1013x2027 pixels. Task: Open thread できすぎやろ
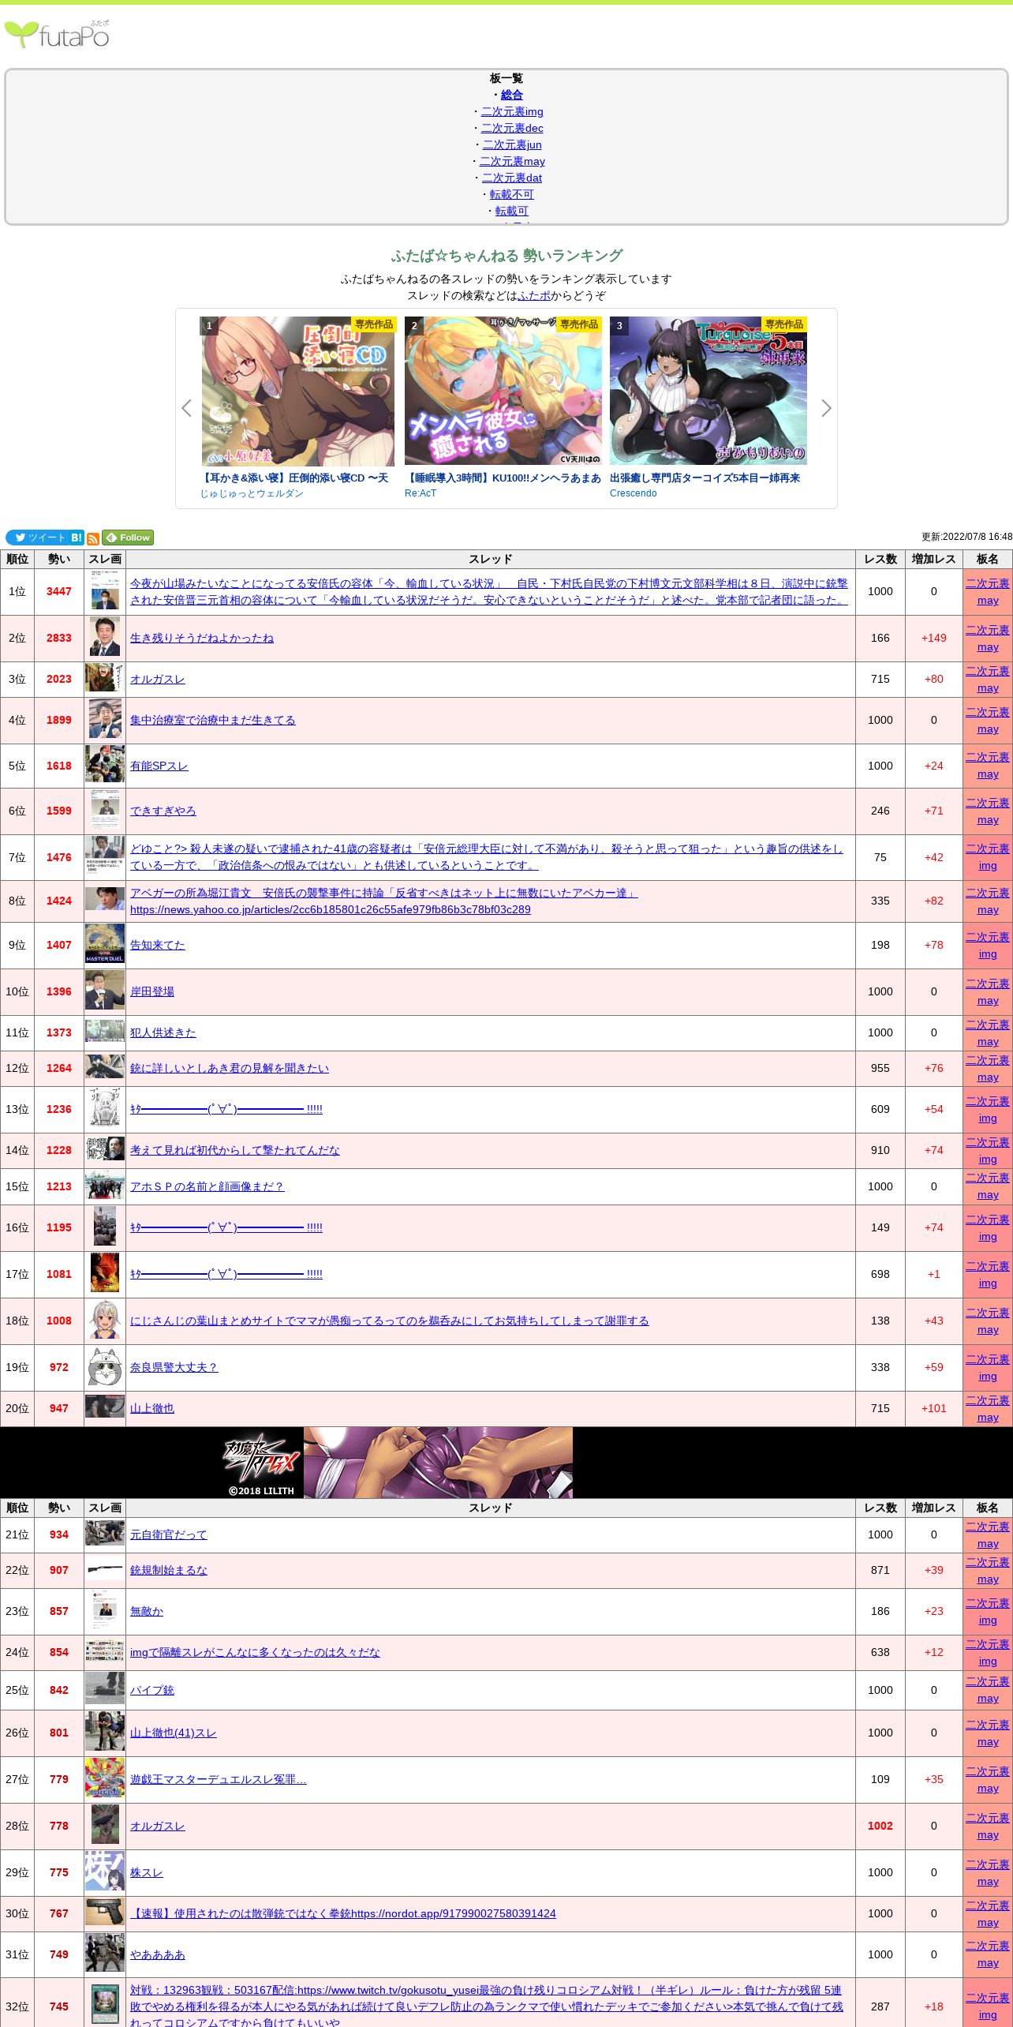pos(163,811)
